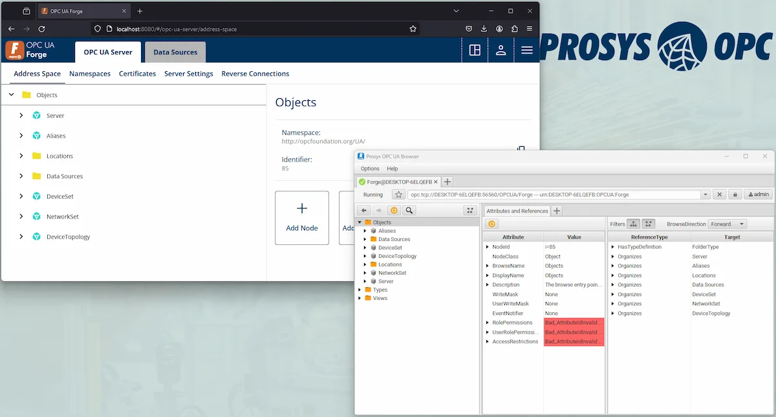This screenshot has width=776, height=417.
Task: Search the address space with magnifier icon
Action: point(409,210)
